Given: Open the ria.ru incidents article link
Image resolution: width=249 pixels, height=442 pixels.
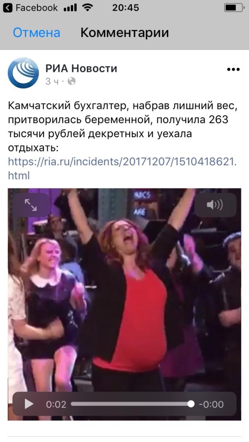Looking at the screenshot, I should 122,168.
